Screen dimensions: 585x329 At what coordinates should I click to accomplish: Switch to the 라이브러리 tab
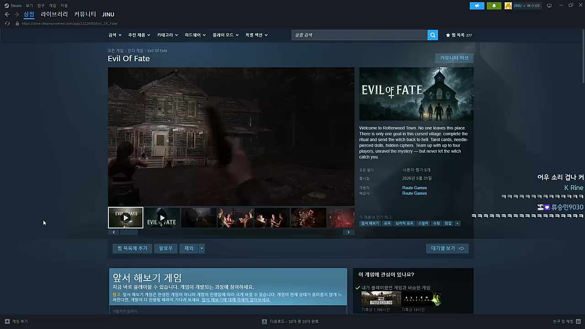(x=54, y=15)
